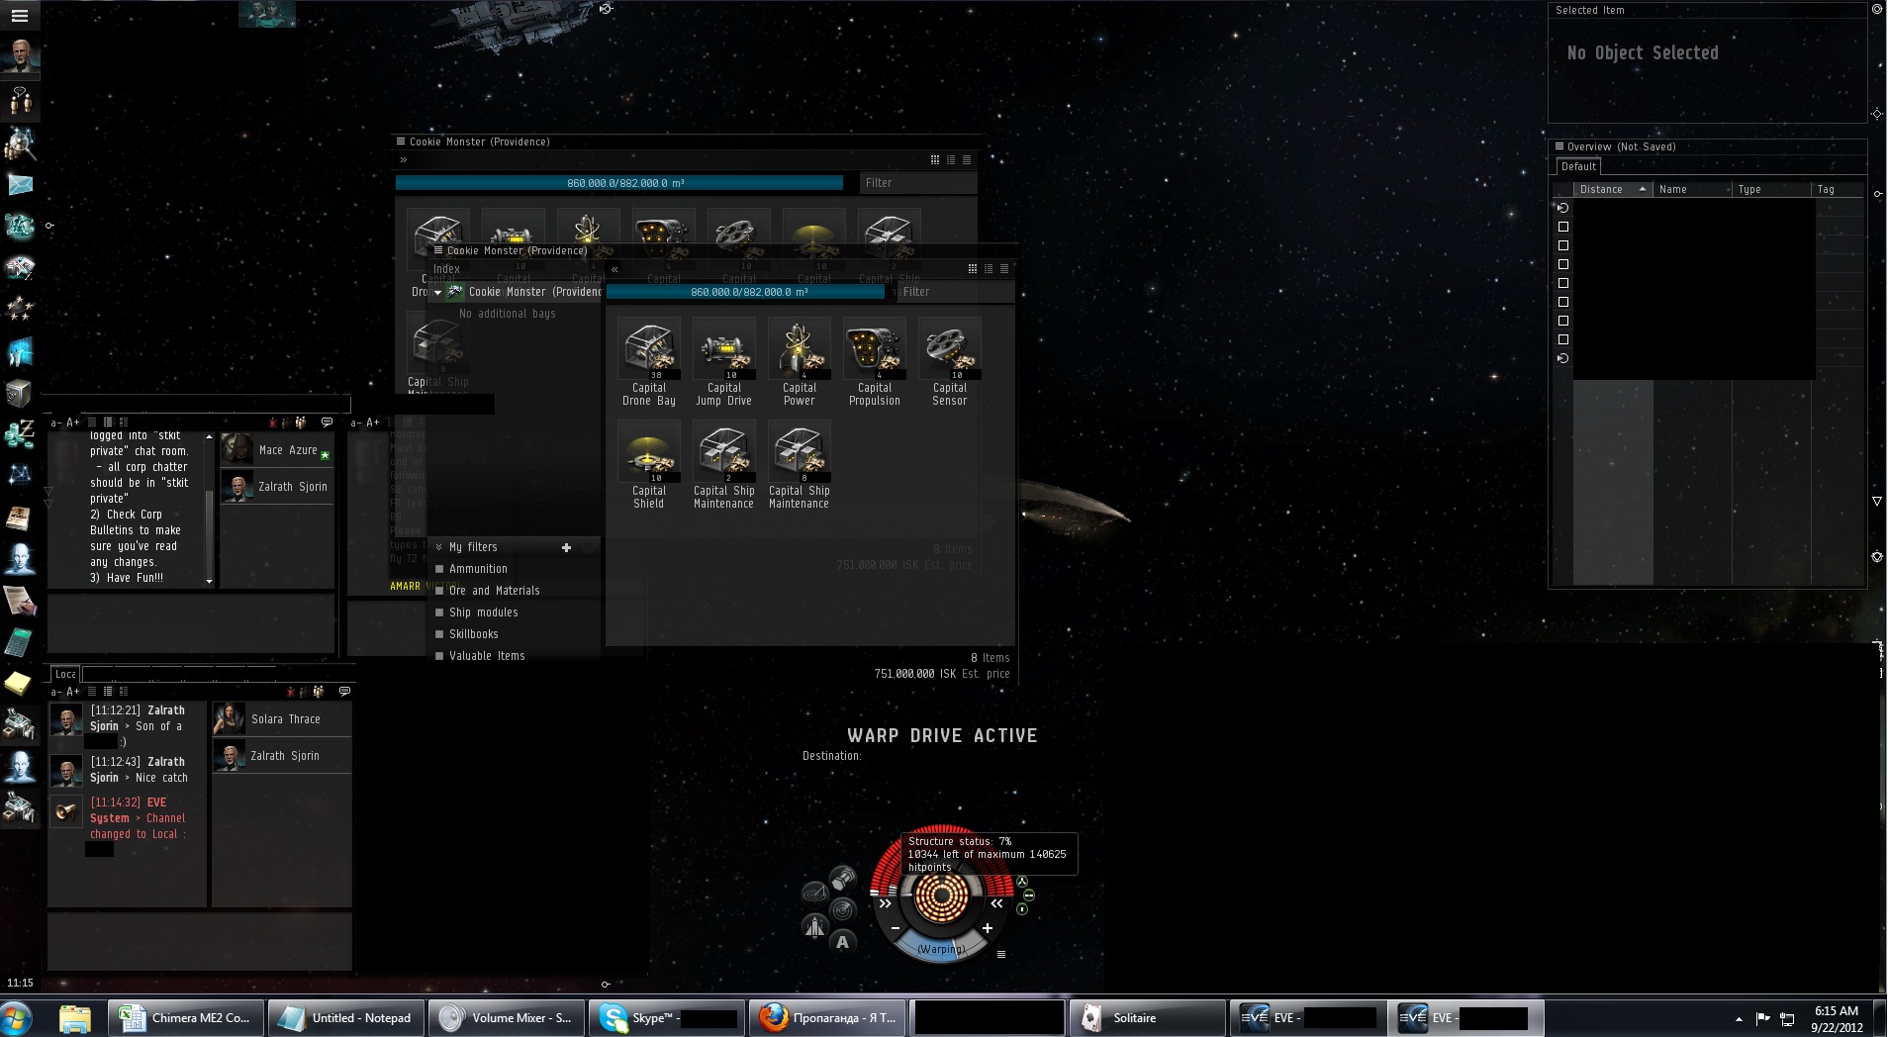The width and height of the screenshot is (1890, 1037).
Task: Click the fourth square bracket in Overview list
Action: [1563, 283]
